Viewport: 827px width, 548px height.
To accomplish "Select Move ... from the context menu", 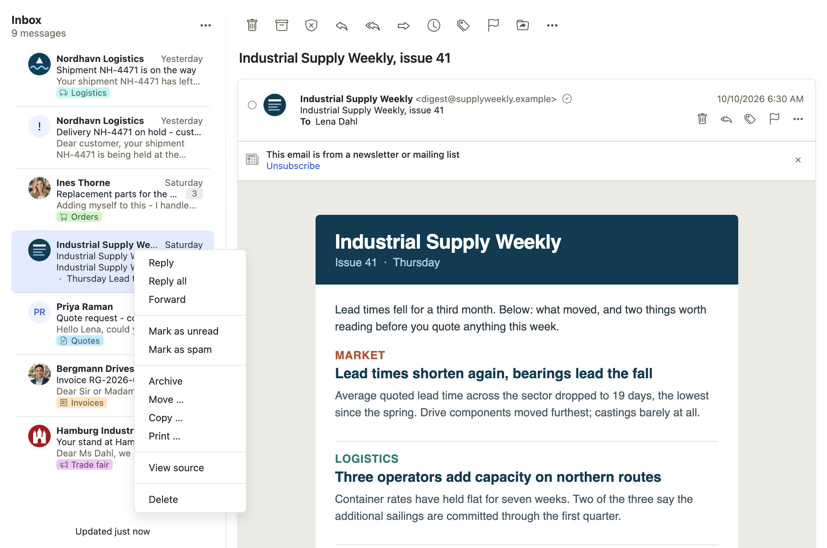I will 190,399.
